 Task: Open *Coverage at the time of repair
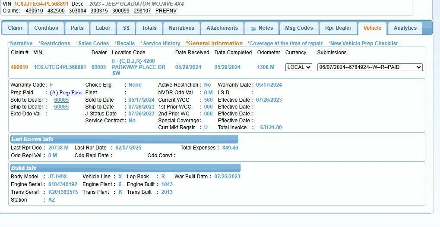(x=285, y=44)
